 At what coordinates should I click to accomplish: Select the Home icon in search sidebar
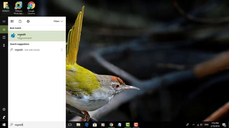pos(4,30)
